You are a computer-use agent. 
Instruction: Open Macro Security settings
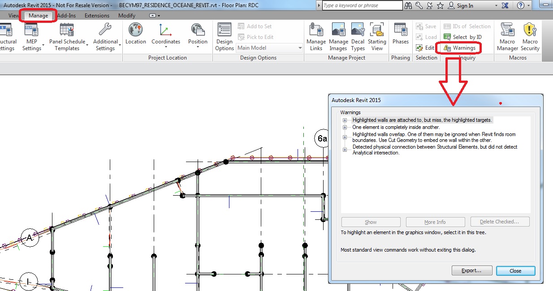(x=530, y=36)
